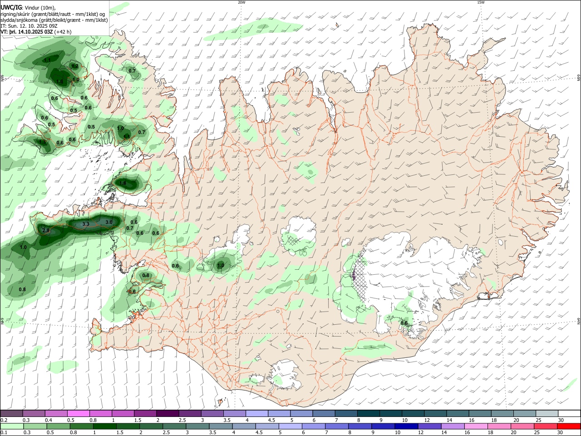Click the 'VT: þri. 14.10.2025 03Z' valid time

26,32
